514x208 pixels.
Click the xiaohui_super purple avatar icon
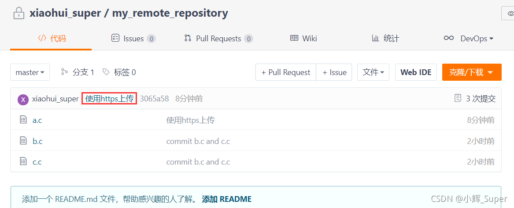(x=22, y=99)
